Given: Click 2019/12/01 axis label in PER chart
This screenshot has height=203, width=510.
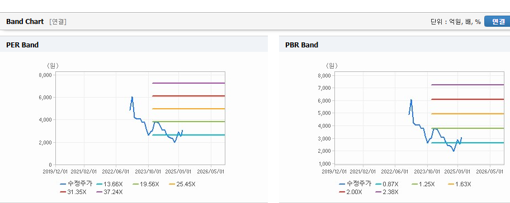Looking at the screenshot, I should point(56,171).
